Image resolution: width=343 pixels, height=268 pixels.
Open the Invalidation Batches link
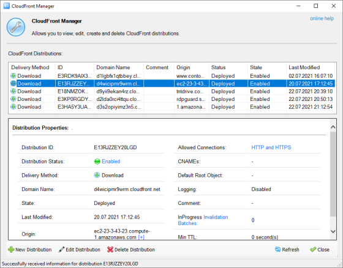pos(203,220)
